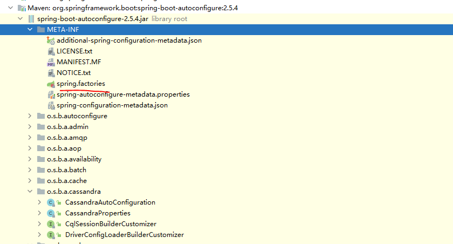
Task: Expand the o.s.b.a.admin package
Action: click(30, 127)
